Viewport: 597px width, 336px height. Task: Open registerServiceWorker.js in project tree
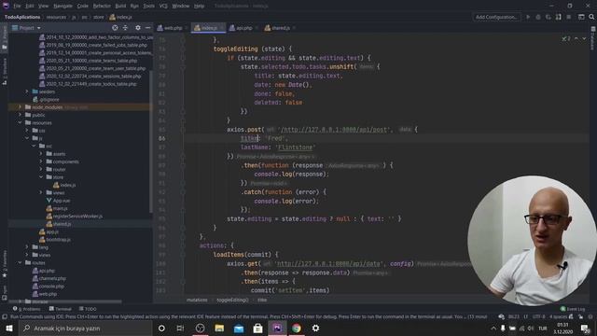pyautogui.click(x=75, y=216)
